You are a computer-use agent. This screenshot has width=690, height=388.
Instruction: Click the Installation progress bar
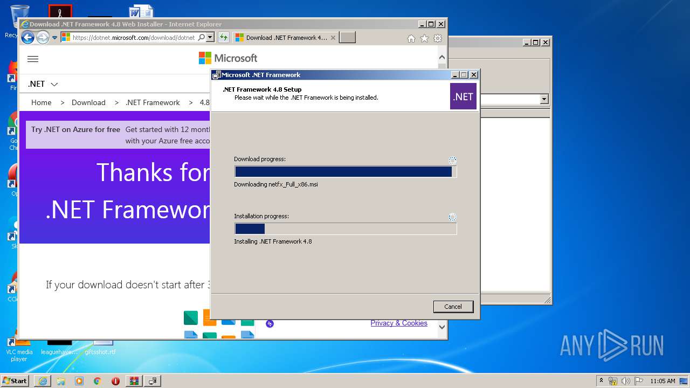pyautogui.click(x=346, y=228)
